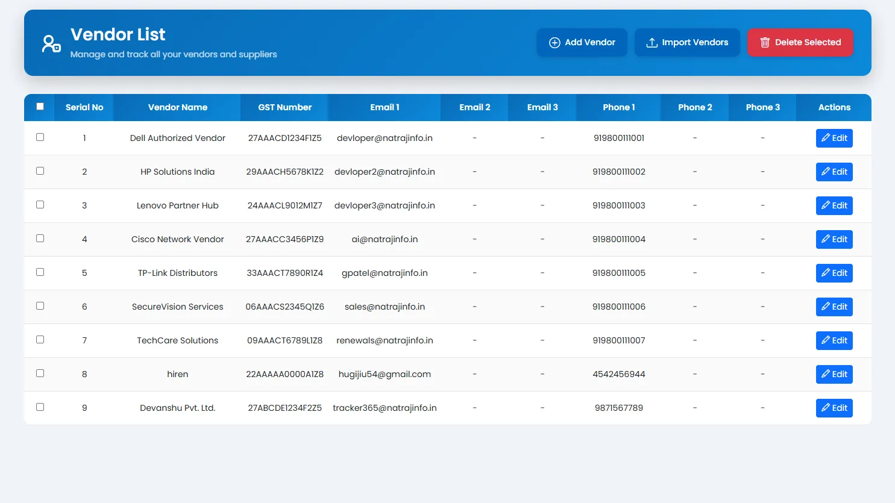Click the Phone 1 column header
Image resolution: width=895 pixels, height=503 pixels.
619,107
